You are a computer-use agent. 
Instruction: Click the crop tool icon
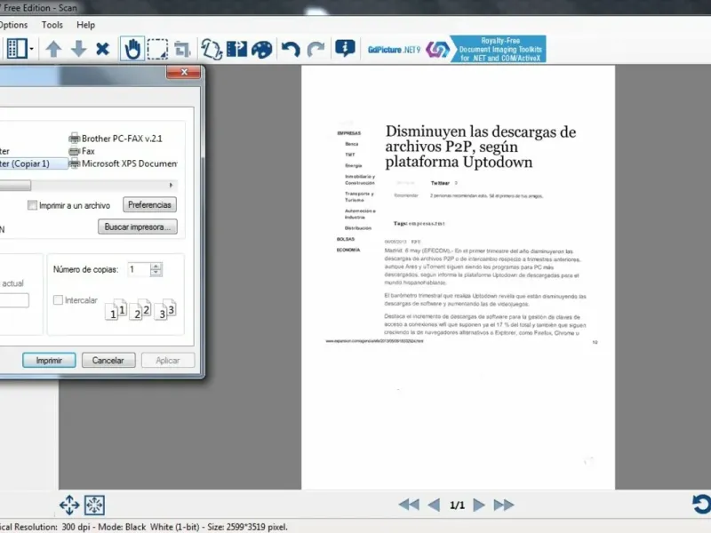click(x=182, y=49)
